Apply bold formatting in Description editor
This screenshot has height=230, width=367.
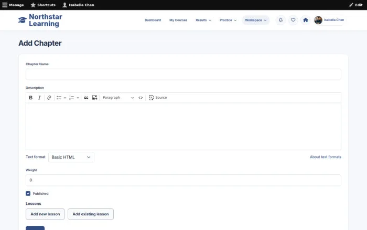[30, 98]
